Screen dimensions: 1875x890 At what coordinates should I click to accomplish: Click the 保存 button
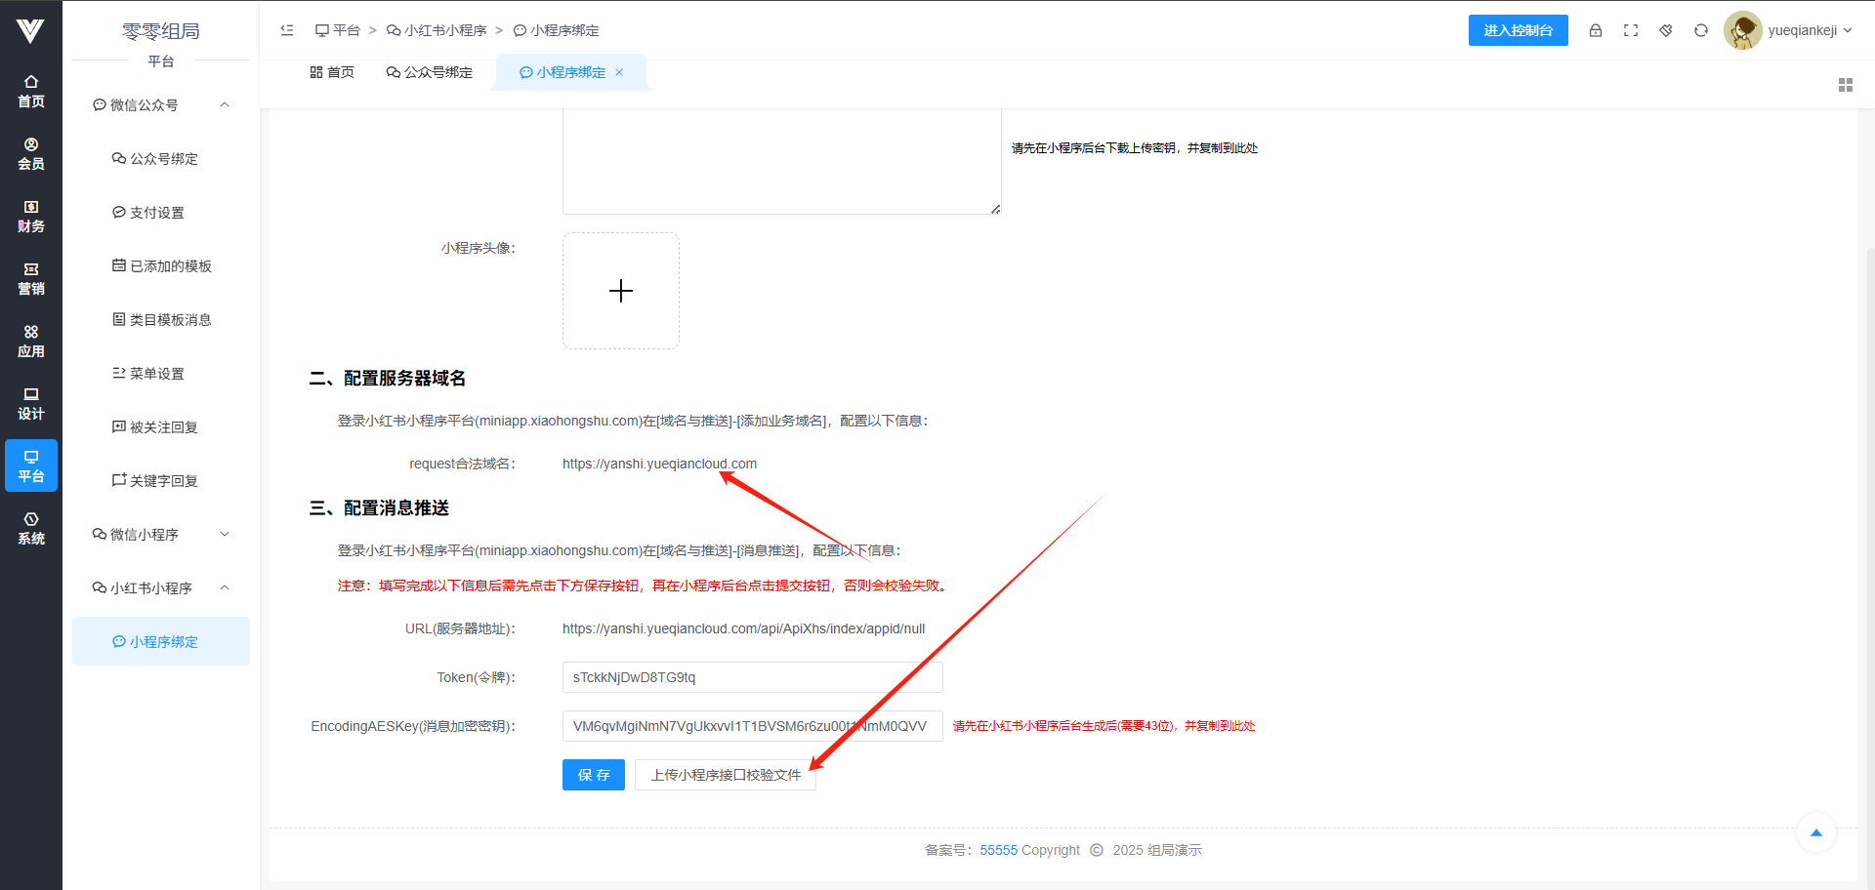593,775
